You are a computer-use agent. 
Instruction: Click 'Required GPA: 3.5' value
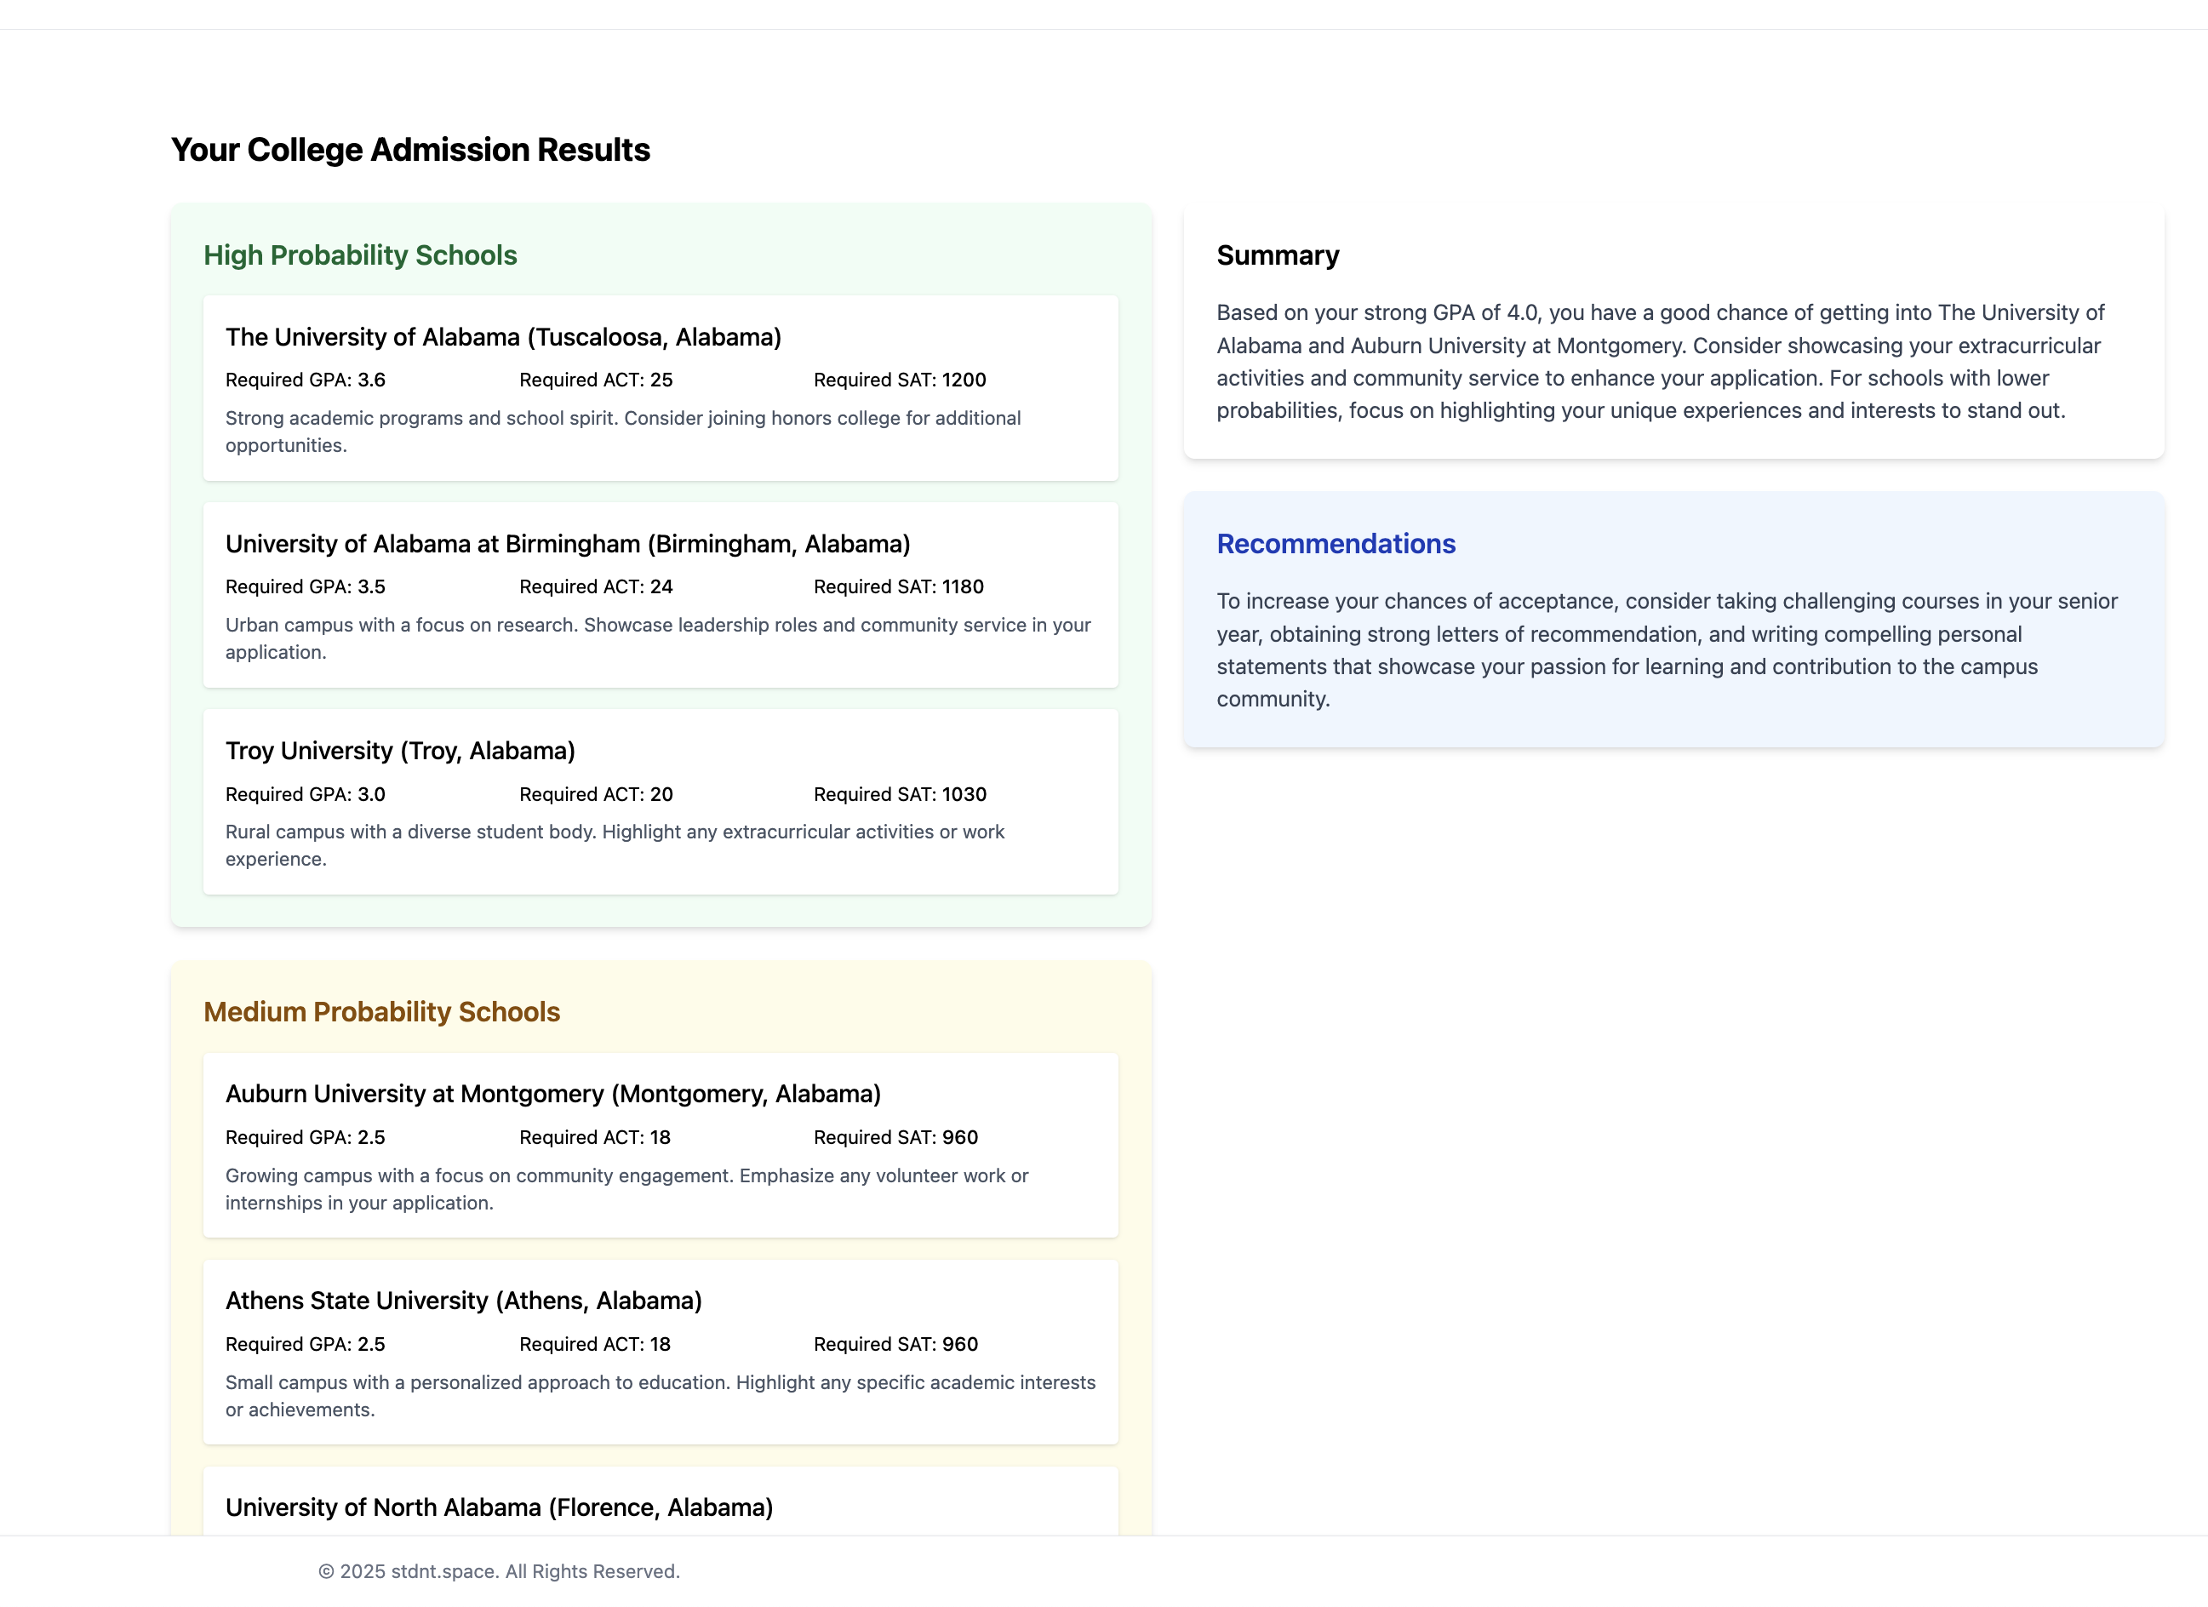(306, 587)
